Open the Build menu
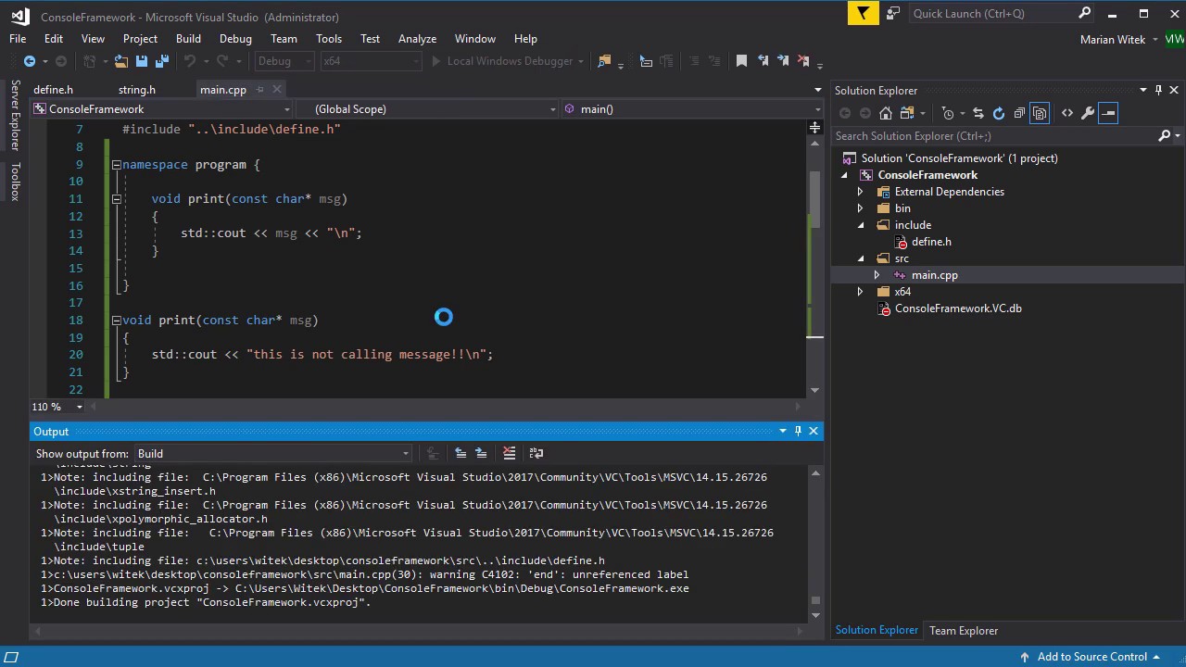The height and width of the screenshot is (667, 1186). pos(188,39)
